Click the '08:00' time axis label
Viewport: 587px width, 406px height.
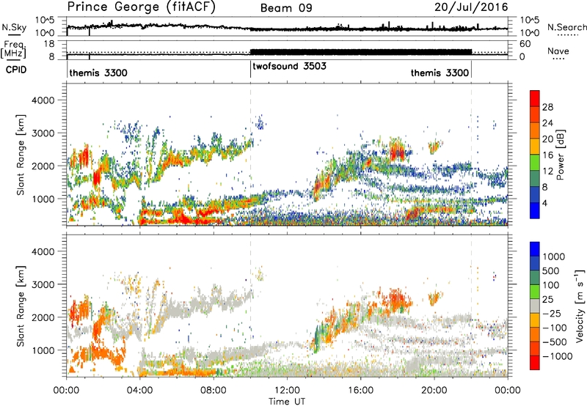(214, 391)
